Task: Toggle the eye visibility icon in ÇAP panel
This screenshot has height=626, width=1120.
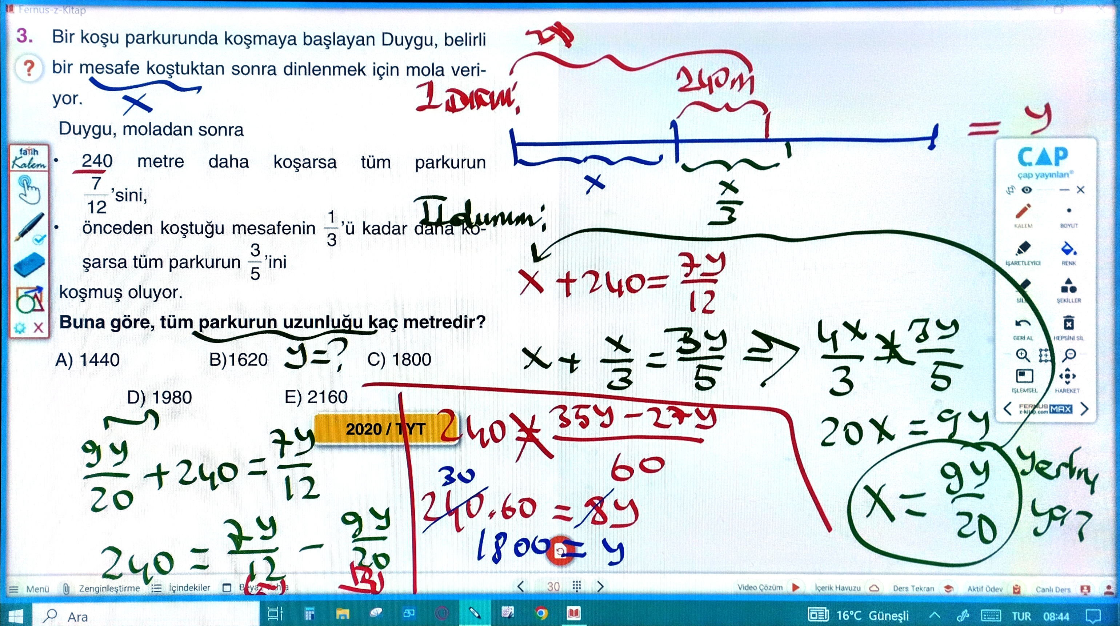Action: [x=1027, y=190]
